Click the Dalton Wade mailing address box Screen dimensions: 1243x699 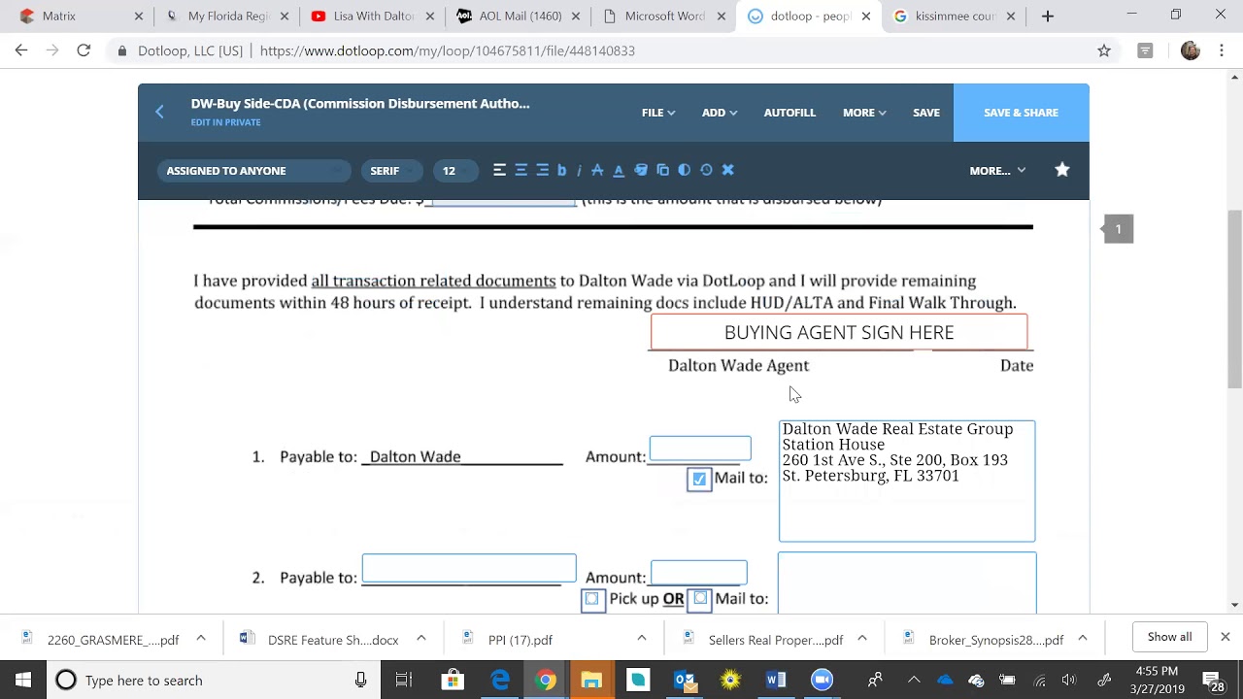tap(907, 481)
